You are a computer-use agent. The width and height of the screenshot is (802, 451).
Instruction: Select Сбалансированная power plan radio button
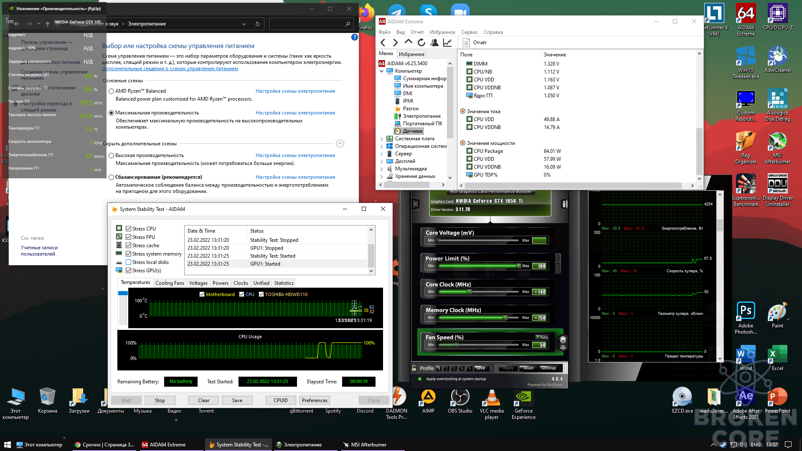[x=112, y=177]
